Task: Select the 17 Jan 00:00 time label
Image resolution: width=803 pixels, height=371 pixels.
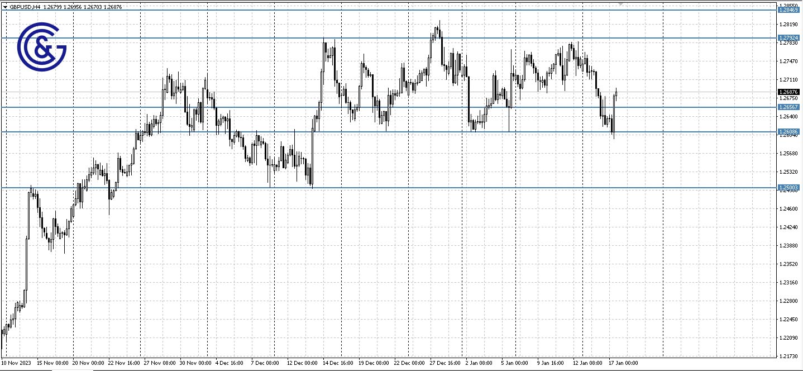Action: point(624,362)
